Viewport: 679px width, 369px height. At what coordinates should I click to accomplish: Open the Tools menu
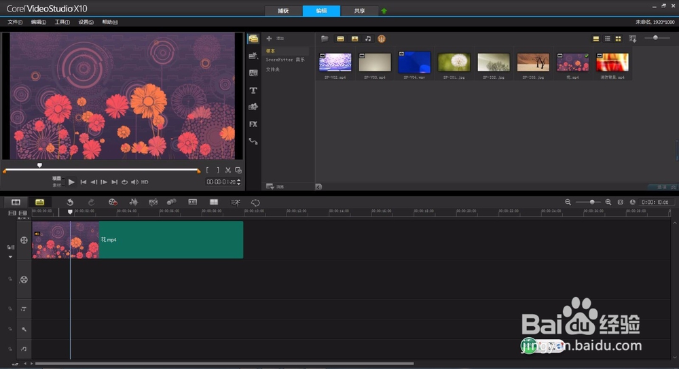click(x=62, y=22)
